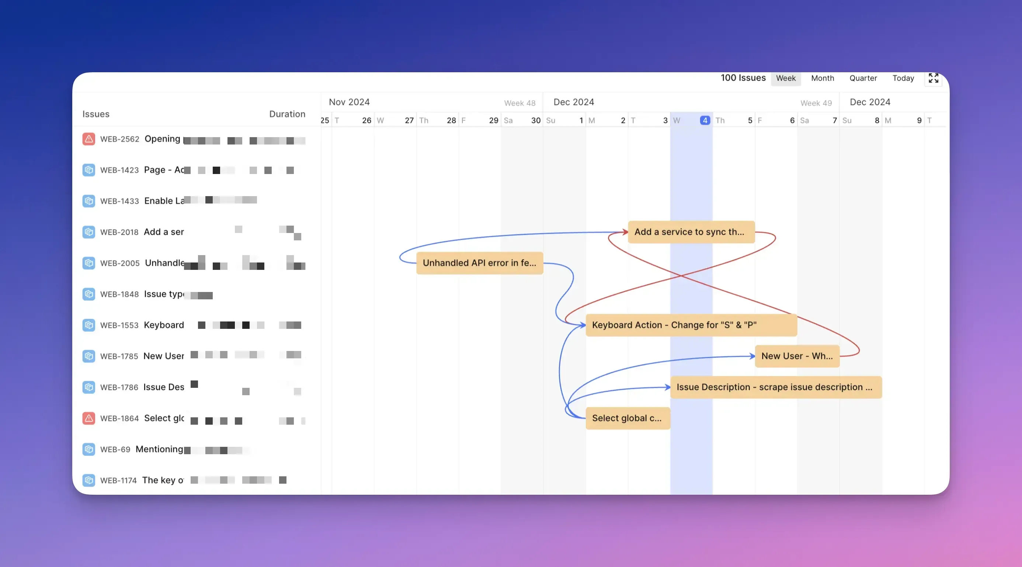Click the issue icon next to WEB-1174
The height and width of the screenshot is (567, 1022).
click(x=88, y=480)
